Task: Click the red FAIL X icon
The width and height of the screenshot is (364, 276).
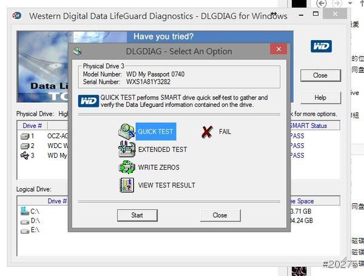Action: pos(207,132)
